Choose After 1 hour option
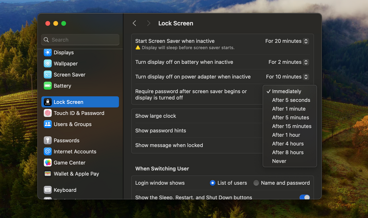The image size is (368, 218). point(290,135)
